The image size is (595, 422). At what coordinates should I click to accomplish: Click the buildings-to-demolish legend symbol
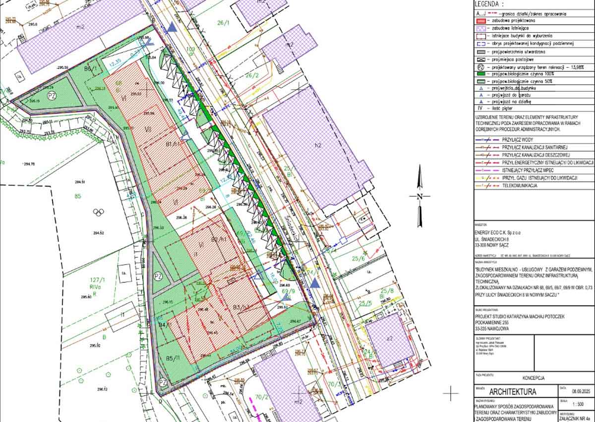[480, 36]
